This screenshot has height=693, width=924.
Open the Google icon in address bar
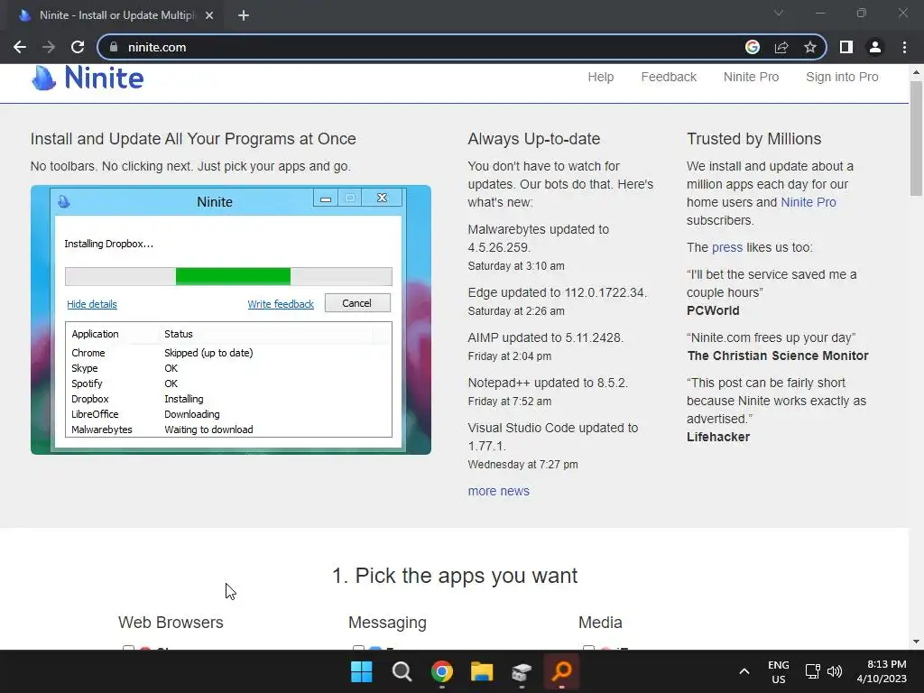point(753,47)
